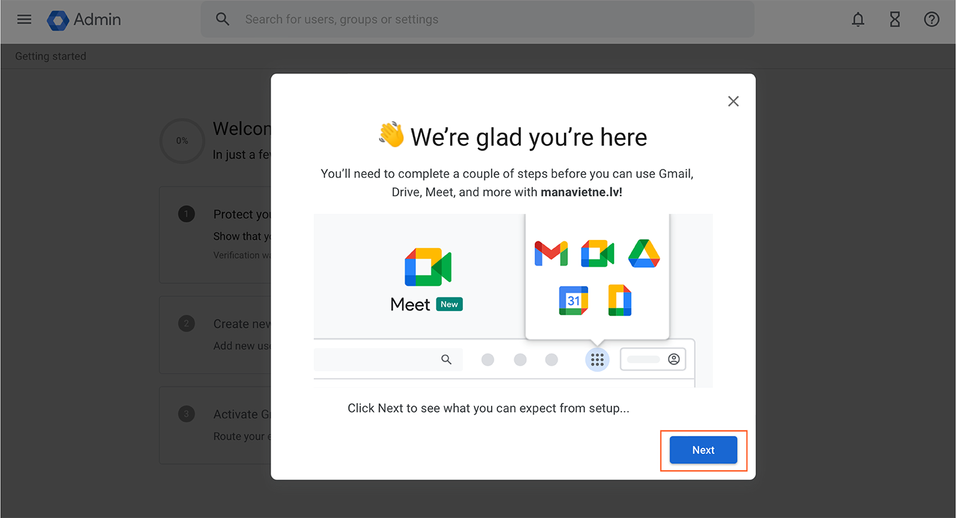Image resolution: width=956 pixels, height=518 pixels.
Task: Open the help question mark icon
Action: (932, 20)
